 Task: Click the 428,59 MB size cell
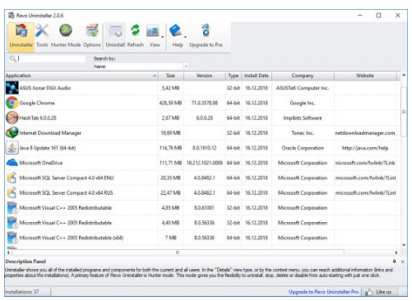170,103
